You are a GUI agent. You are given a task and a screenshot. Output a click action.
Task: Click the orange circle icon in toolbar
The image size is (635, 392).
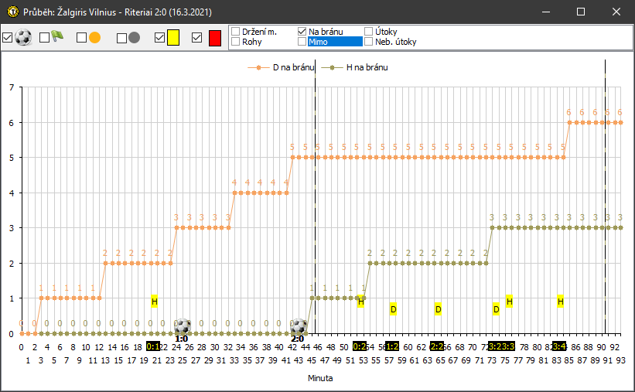pyautogui.click(x=94, y=37)
